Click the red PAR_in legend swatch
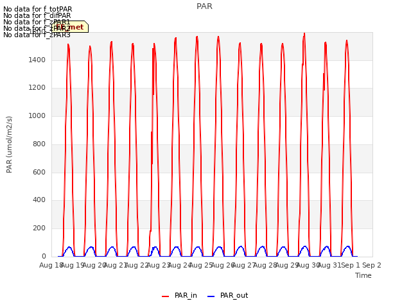411x308 pixels. tap(166, 296)
